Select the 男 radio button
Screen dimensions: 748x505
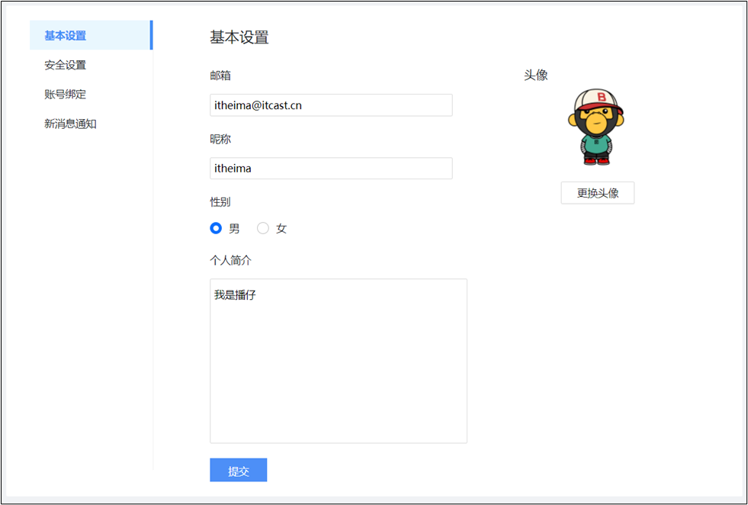click(x=216, y=228)
